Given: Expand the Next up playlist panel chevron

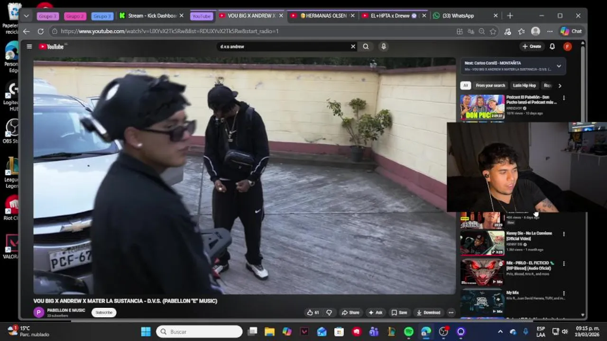Looking at the screenshot, I should tap(559, 66).
